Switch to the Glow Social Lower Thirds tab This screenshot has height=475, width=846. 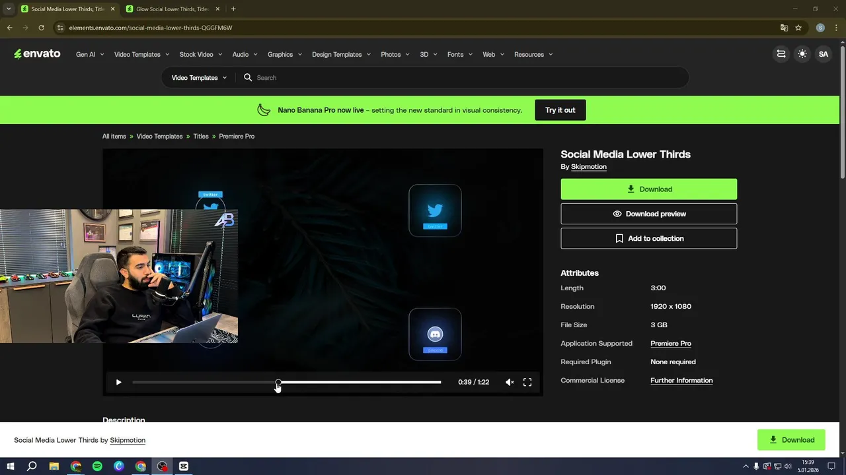172,9
